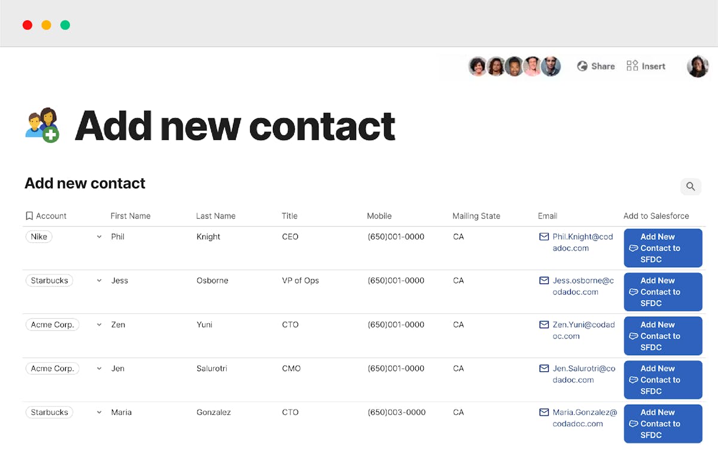Open the profile avatar at far right

coord(698,66)
